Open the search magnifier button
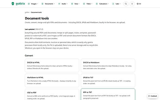 click(x=126, y=4)
